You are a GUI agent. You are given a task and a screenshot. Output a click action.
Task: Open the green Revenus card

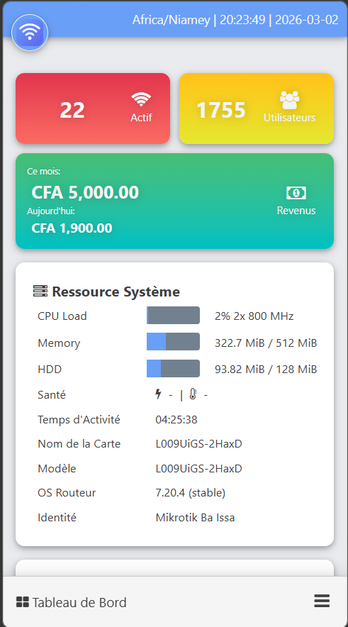(174, 201)
